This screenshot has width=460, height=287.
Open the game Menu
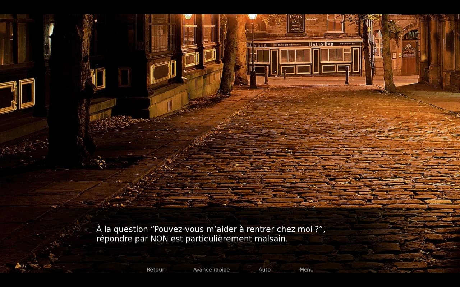tap(307, 269)
